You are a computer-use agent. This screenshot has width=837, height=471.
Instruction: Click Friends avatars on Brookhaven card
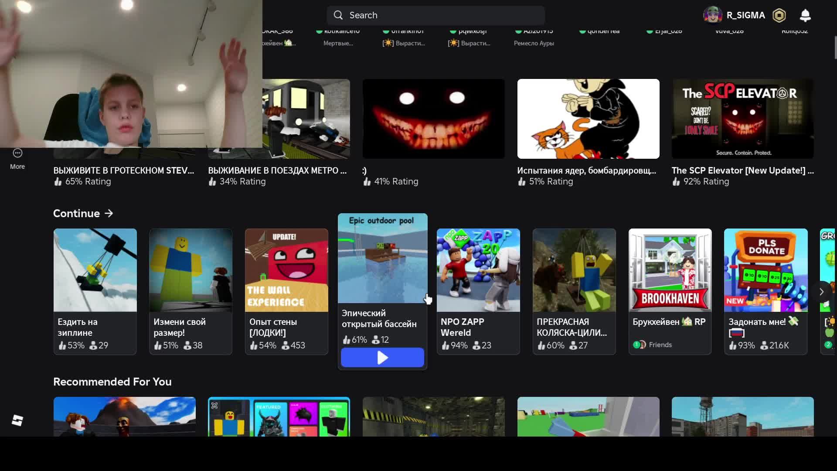640,345
